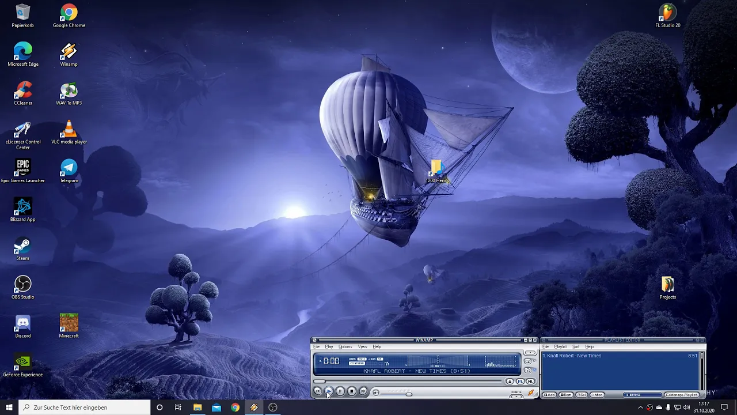737x415 pixels.
Task: Click the 0:00 time display in Winamp
Action: [331, 361]
